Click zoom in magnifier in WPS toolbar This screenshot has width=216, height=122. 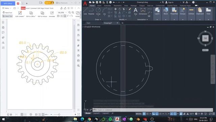click(x=73, y=13)
